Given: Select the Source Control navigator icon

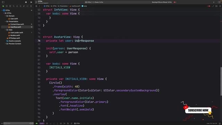Looking at the screenshot, I should point(7,6).
